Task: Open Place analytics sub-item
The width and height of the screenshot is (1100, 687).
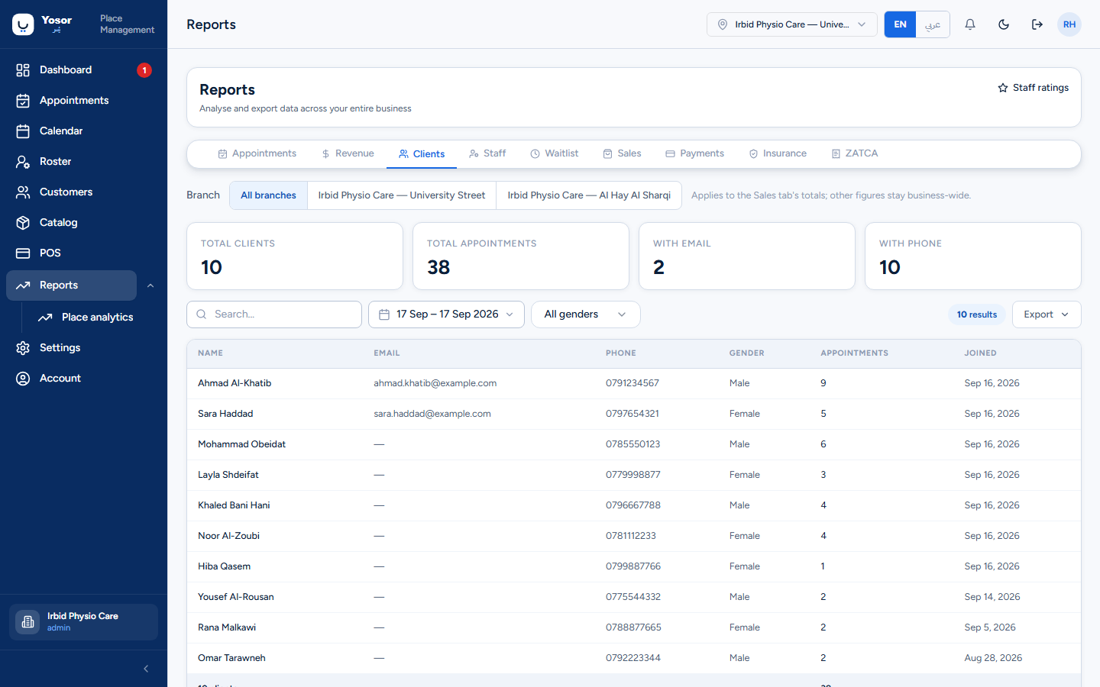Action: click(97, 317)
